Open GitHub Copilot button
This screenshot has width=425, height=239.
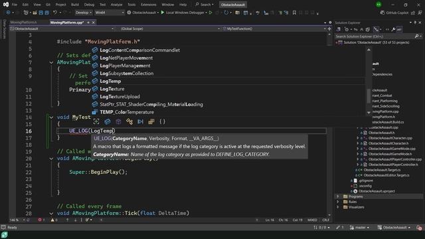tap(394, 13)
